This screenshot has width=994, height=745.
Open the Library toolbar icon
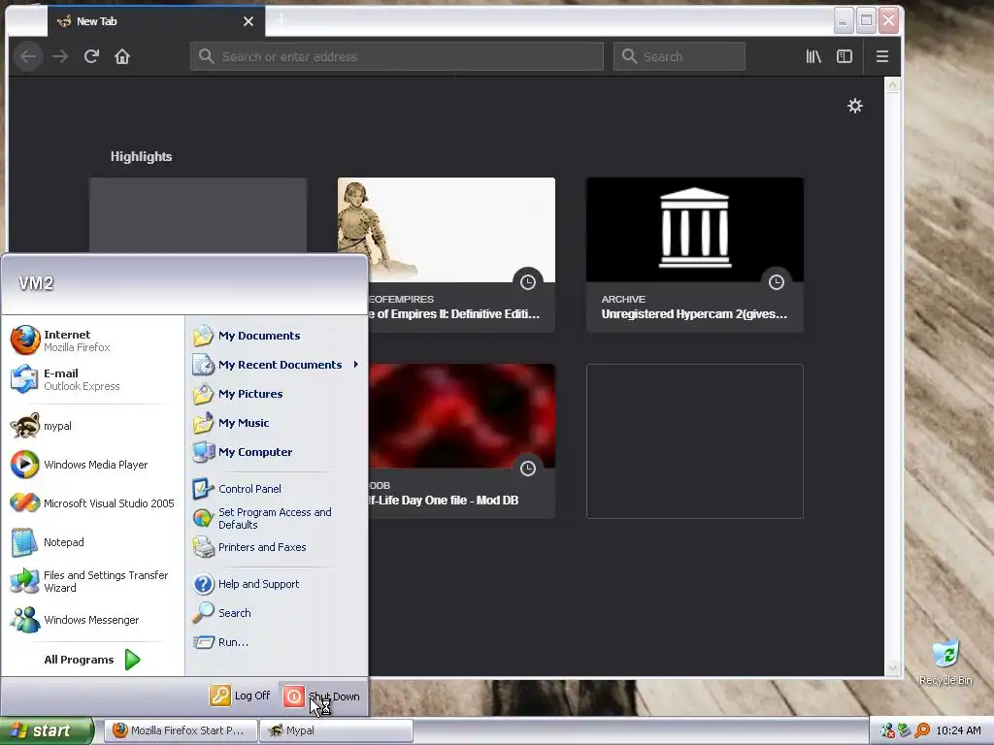pyautogui.click(x=813, y=56)
